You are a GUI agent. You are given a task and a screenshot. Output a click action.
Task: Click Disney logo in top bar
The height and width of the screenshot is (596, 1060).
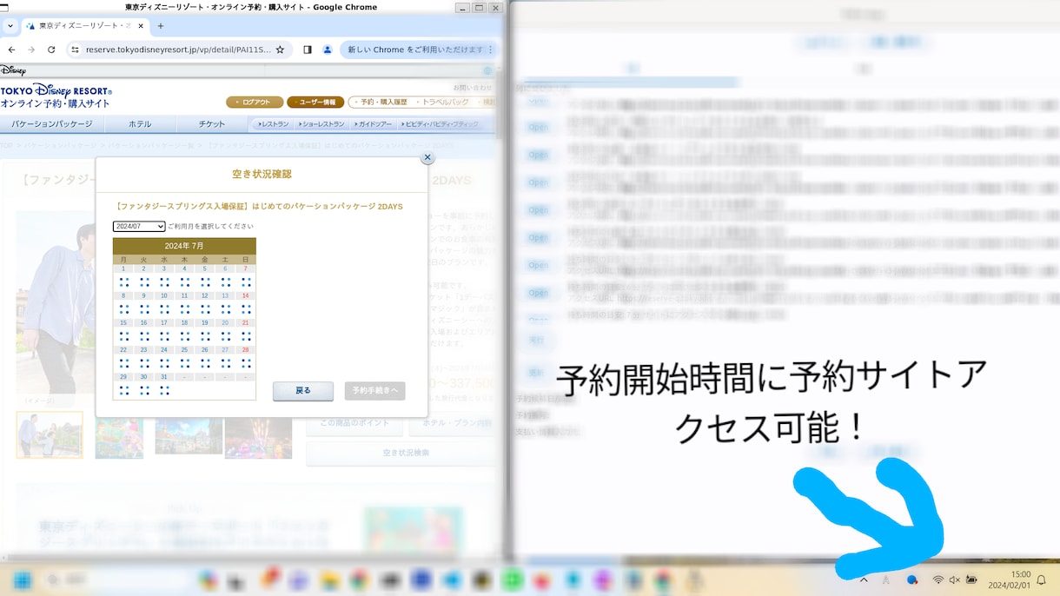tap(13, 70)
